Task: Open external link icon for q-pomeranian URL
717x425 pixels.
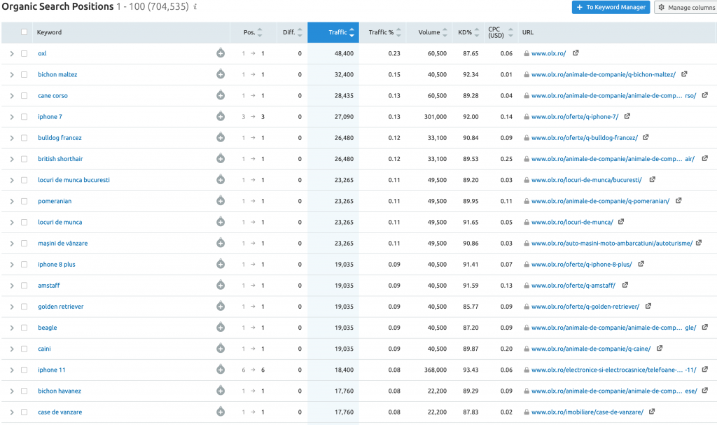Action: (x=678, y=200)
